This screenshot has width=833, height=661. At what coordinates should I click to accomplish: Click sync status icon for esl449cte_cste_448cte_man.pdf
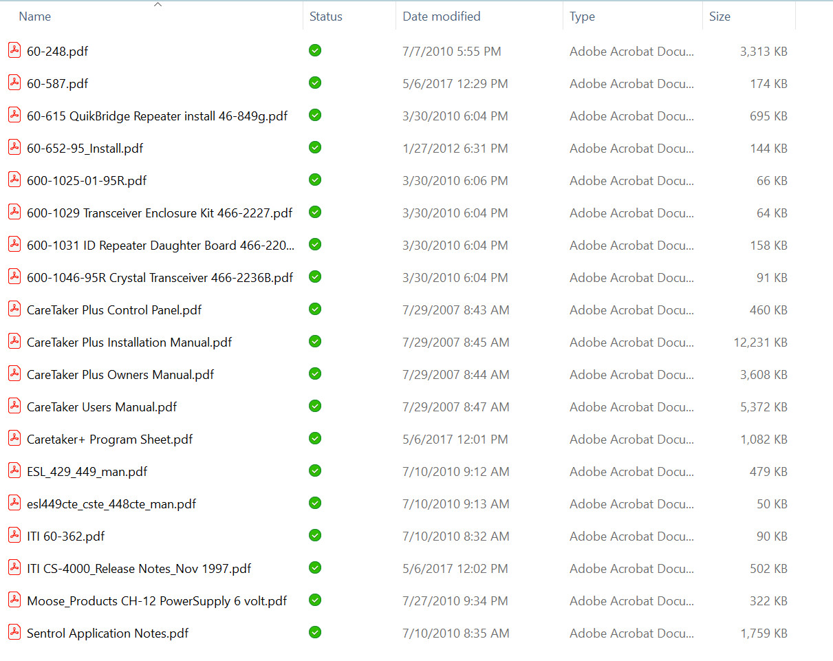coord(315,503)
